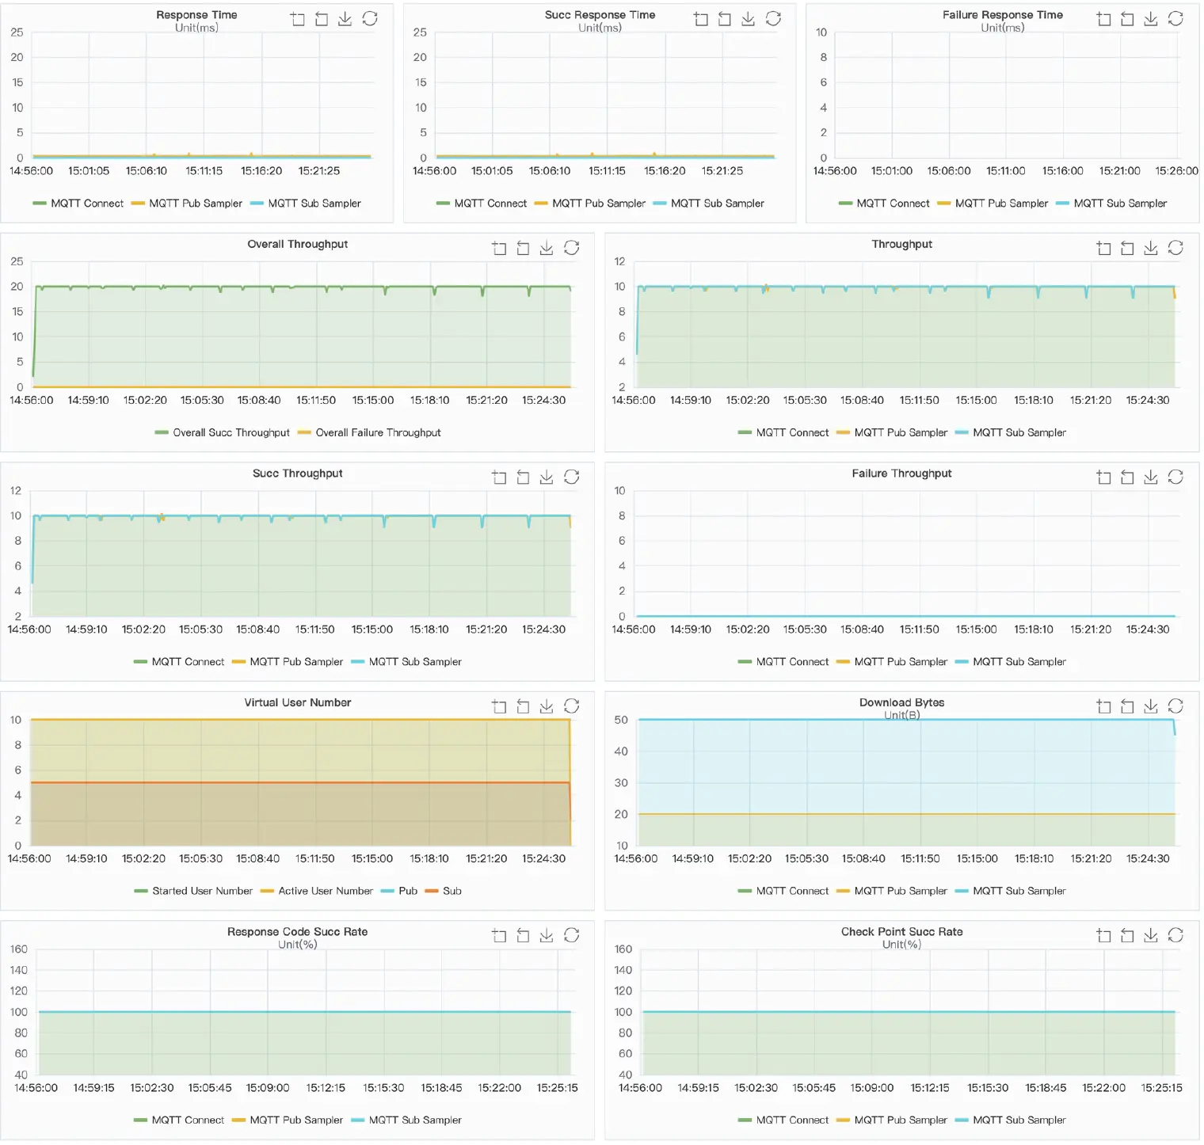Toggle MQTT Pub Sampler in Download Bytes legend

pos(892,891)
